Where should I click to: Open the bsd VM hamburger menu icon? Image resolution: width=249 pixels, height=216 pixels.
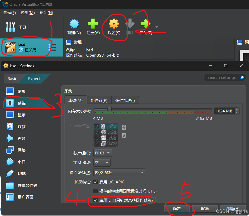click(x=53, y=47)
